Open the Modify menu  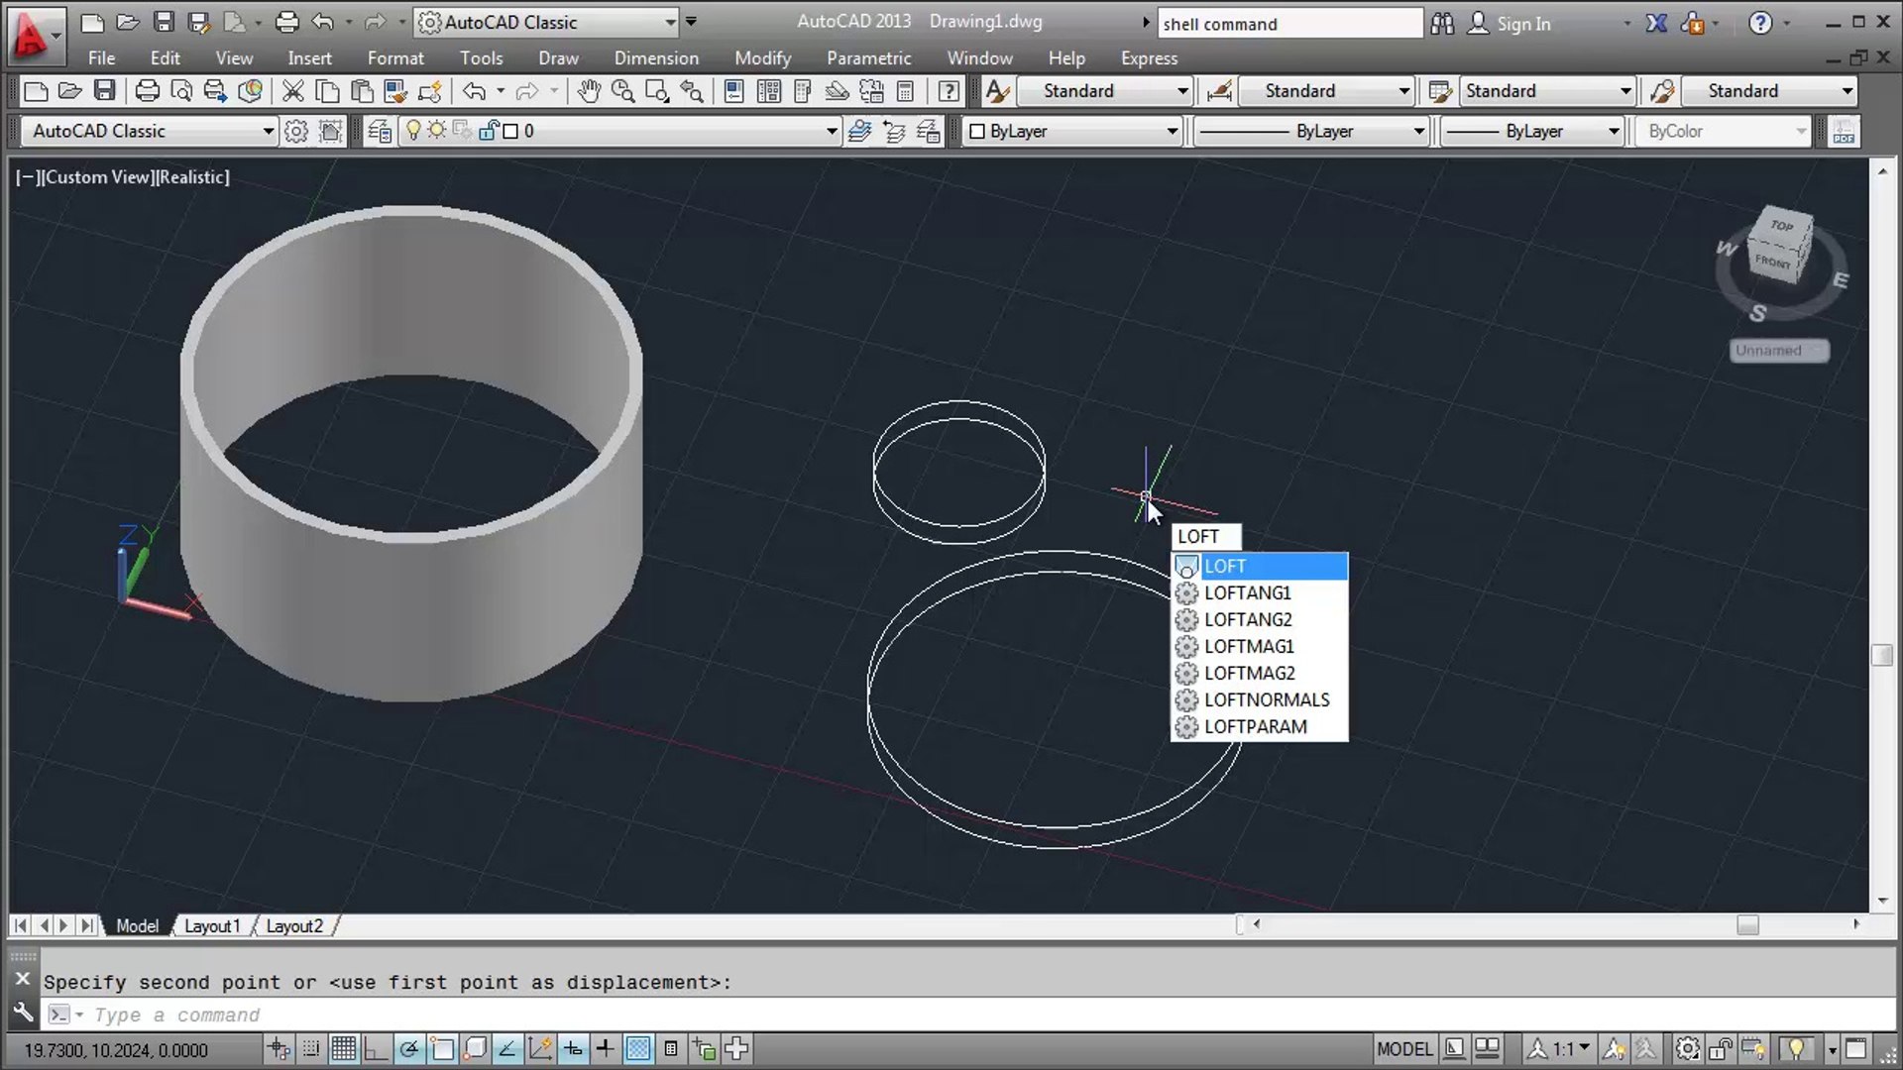(x=762, y=58)
